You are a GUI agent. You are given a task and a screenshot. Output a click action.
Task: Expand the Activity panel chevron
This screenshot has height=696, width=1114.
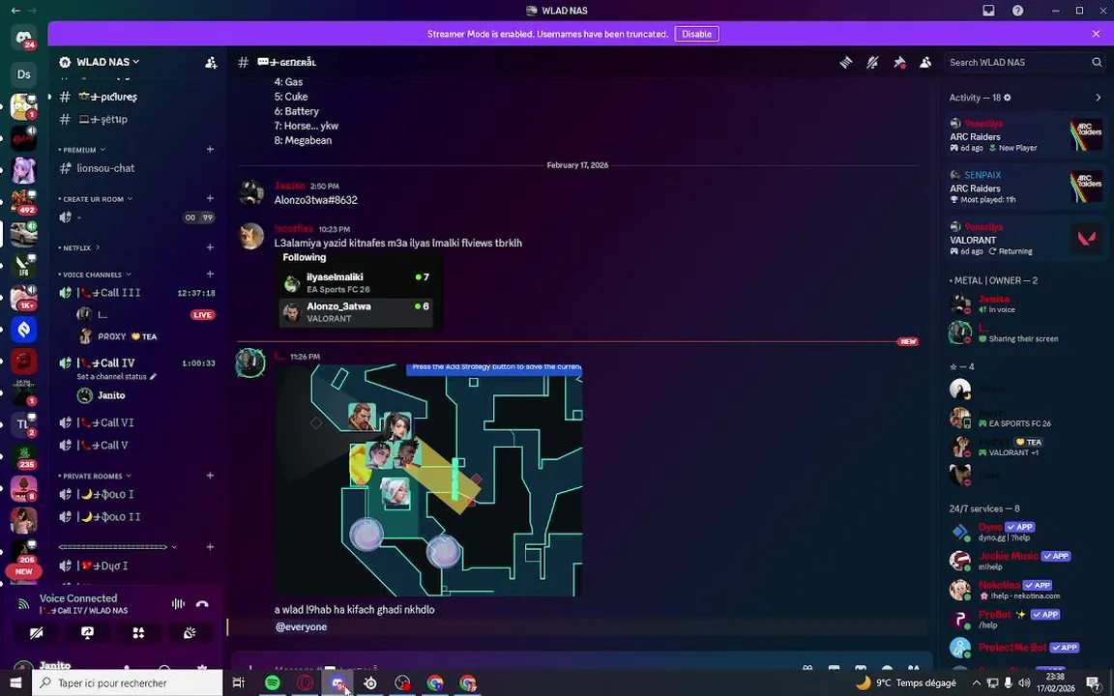tap(1098, 98)
